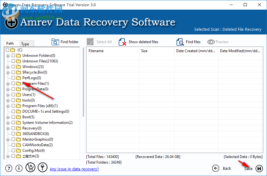
Task: Click the Recovery(0) folder icon
Action: click(x=18, y=128)
